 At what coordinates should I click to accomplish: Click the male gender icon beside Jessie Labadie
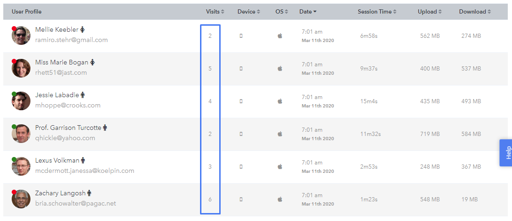point(82,95)
